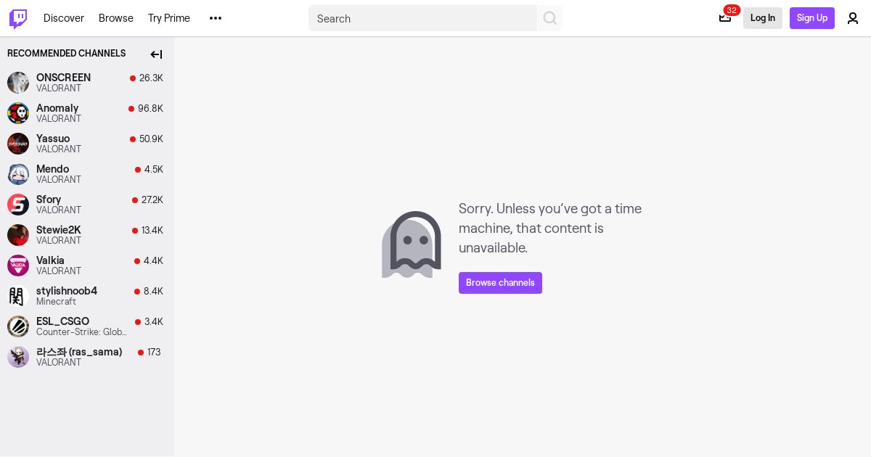Viewport: 871px width, 457px height.
Task: Select Stewie2K channel name
Action: tap(59, 230)
